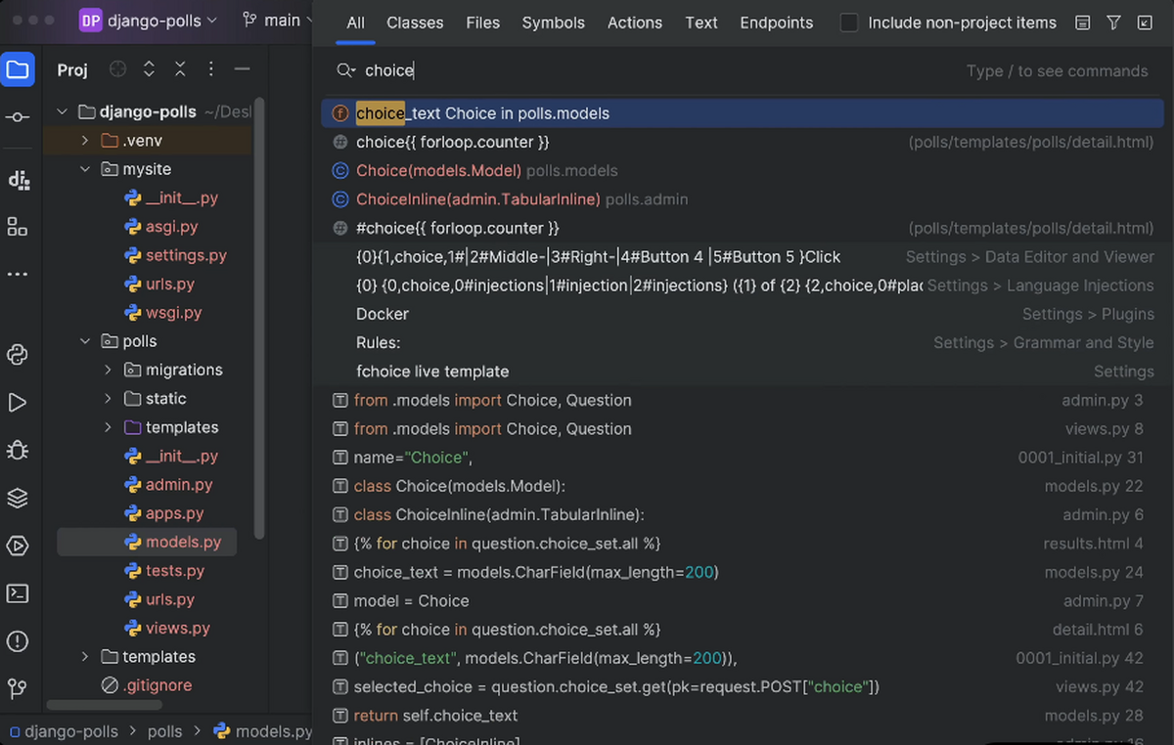Screen dimensions: 1174x745
Task: Collapse the mysite folder
Action: 86,169
